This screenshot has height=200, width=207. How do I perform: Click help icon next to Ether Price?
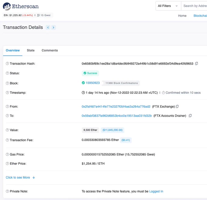tap(7, 163)
